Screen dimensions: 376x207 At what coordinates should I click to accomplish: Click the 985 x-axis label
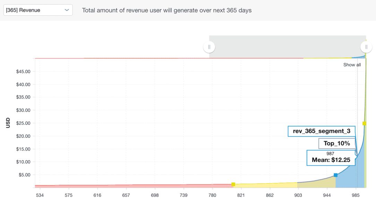(356, 196)
